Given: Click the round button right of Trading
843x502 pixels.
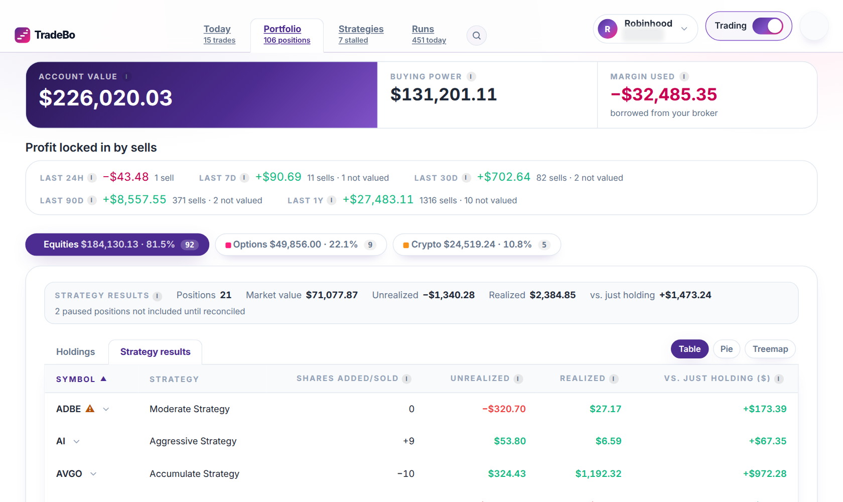Looking at the screenshot, I should [x=814, y=26].
